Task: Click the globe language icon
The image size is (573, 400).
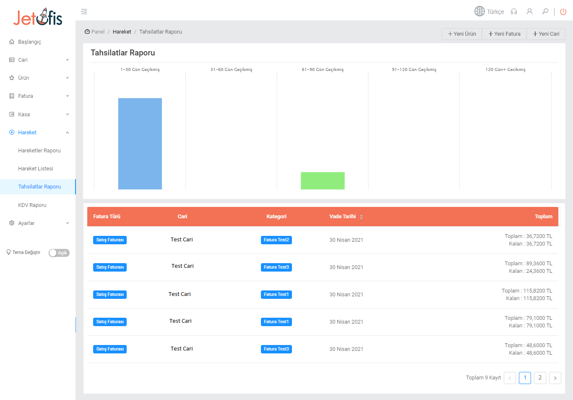Action: tap(479, 11)
